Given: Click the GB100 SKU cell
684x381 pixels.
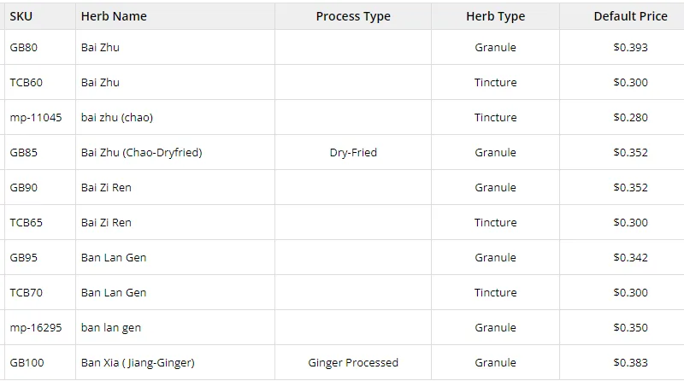Looking at the screenshot, I should [x=27, y=363].
